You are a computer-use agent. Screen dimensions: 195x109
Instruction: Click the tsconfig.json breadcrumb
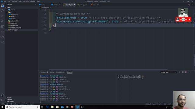[45, 8]
